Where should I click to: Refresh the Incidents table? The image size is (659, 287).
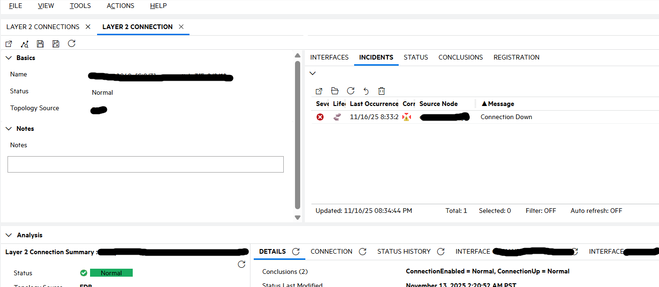tap(350, 91)
